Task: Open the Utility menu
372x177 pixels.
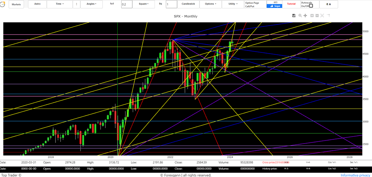Action: [x=233, y=4]
